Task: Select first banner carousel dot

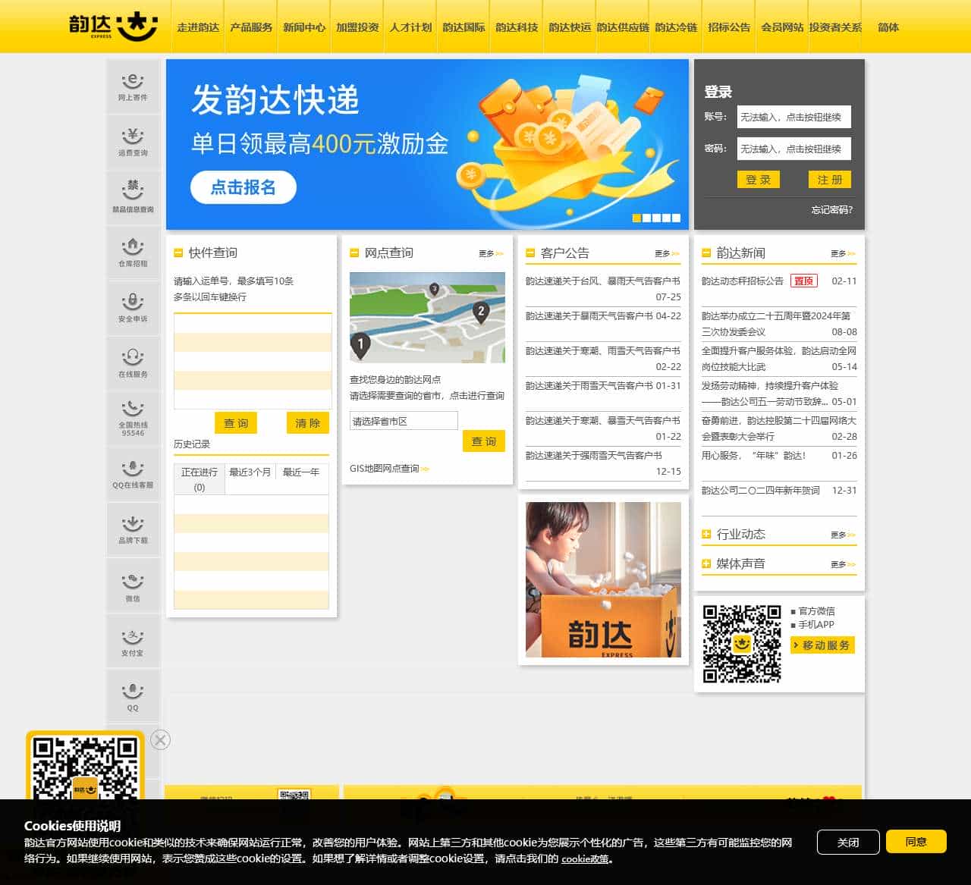Action: point(636,218)
